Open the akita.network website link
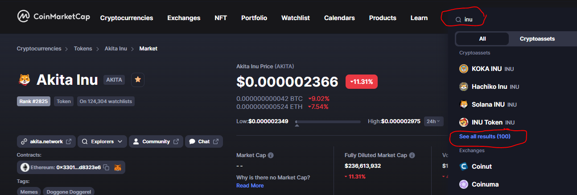The image size is (577, 195). coord(46,141)
